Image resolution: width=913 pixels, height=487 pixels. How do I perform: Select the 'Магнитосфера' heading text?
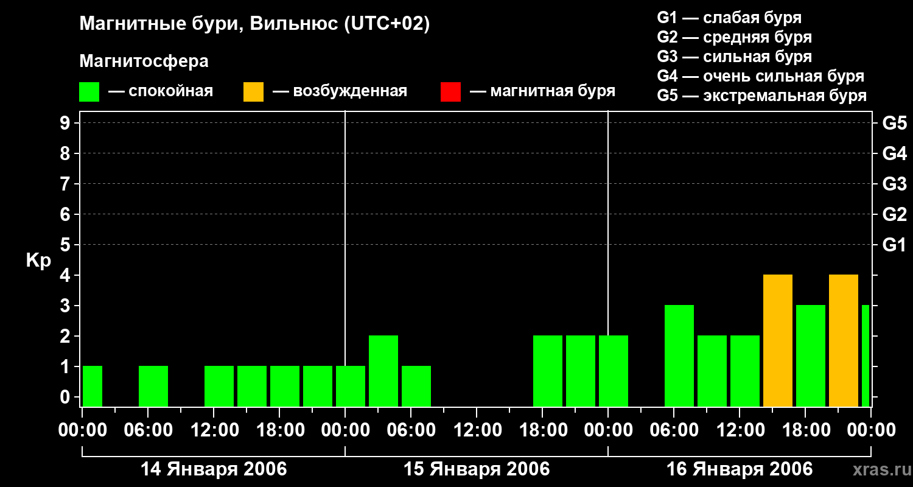coord(144,61)
